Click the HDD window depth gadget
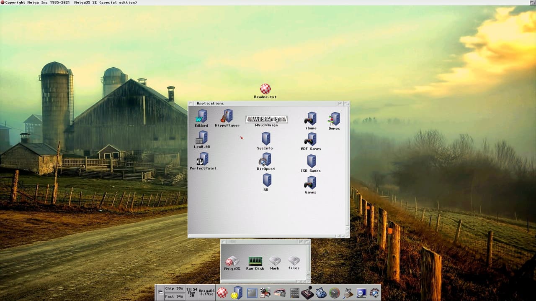This screenshot has width=536, height=301. click(x=307, y=242)
